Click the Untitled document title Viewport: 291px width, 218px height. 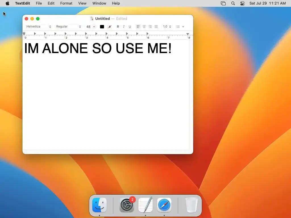[x=102, y=18]
